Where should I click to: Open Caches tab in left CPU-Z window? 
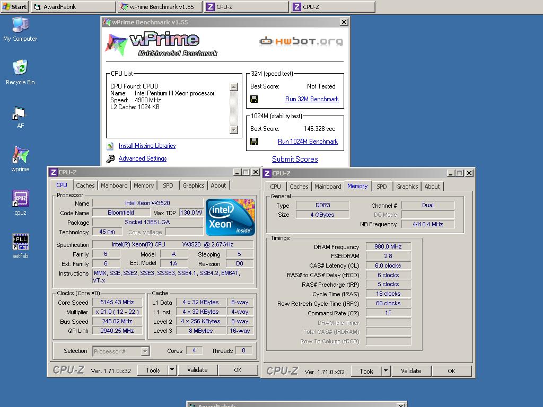[x=85, y=185]
